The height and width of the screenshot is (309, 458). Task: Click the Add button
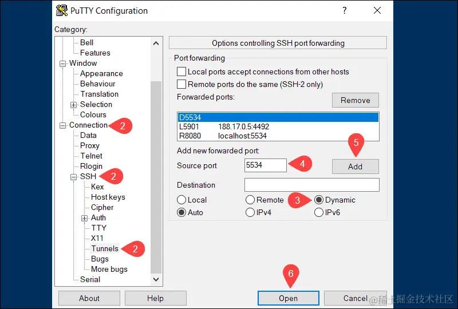356,167
